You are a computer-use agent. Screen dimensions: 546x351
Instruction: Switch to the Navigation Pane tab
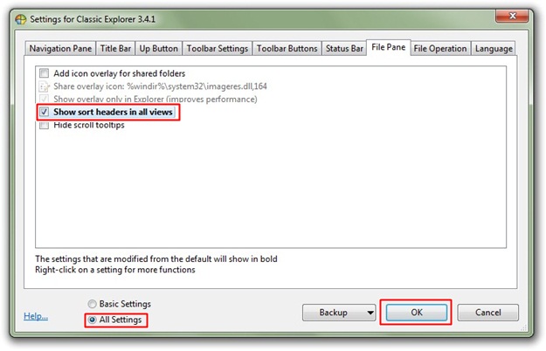pos(60,48)
